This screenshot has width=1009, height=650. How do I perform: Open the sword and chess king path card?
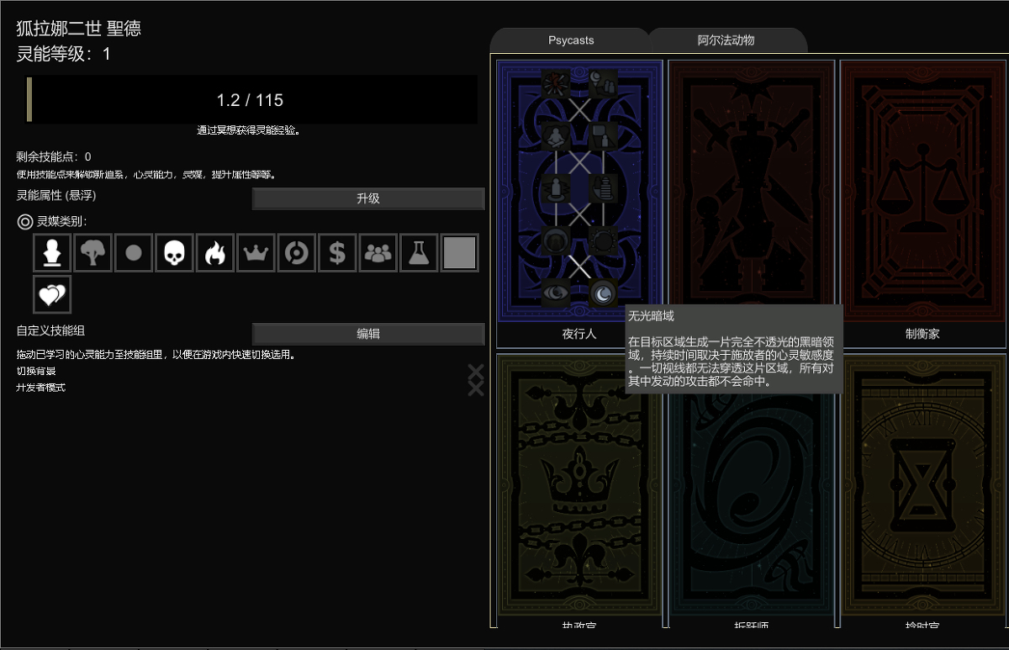752,191
